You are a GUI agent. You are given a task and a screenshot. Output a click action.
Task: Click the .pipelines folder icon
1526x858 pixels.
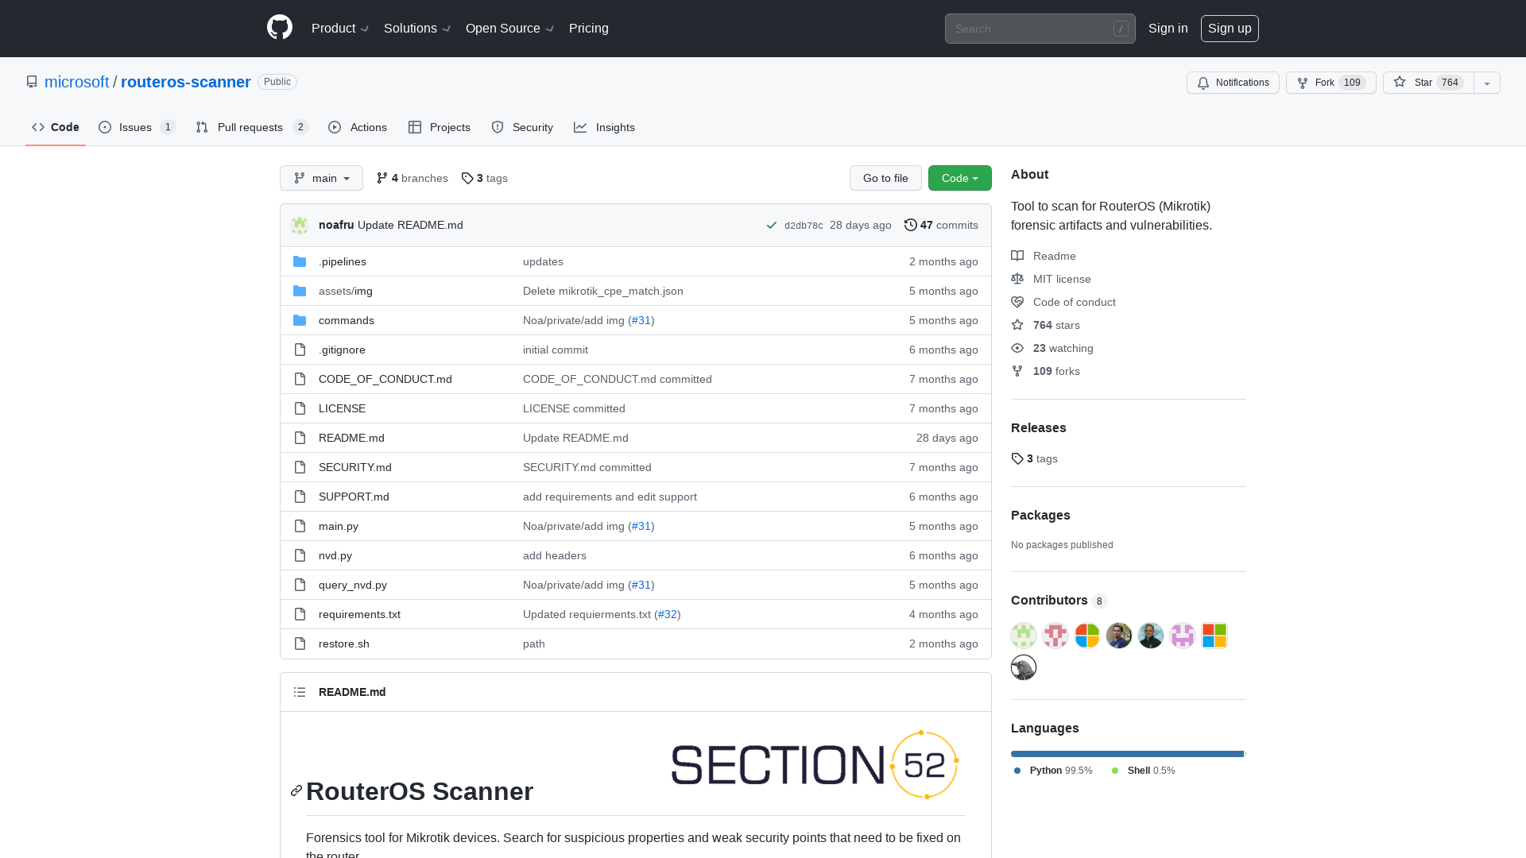(300, 261)
